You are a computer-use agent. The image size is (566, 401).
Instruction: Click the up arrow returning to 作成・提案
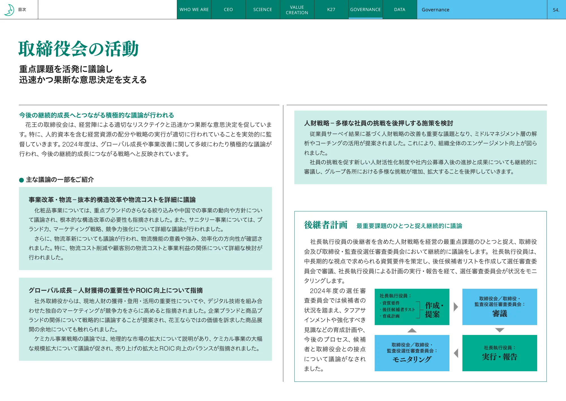click(412, 330)
